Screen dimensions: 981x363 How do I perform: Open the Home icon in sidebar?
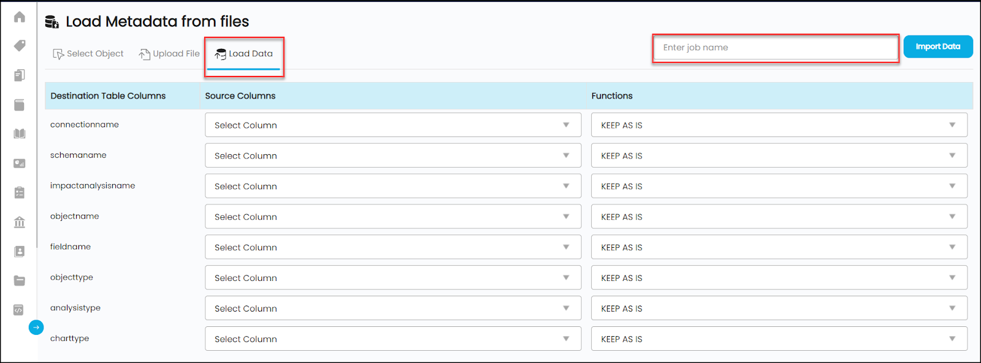pos(20,17)
